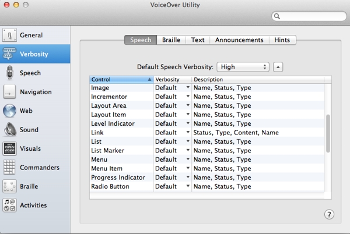Select the List Marker control row
This screenshot has height=234, width=350.
coord(207,151)
